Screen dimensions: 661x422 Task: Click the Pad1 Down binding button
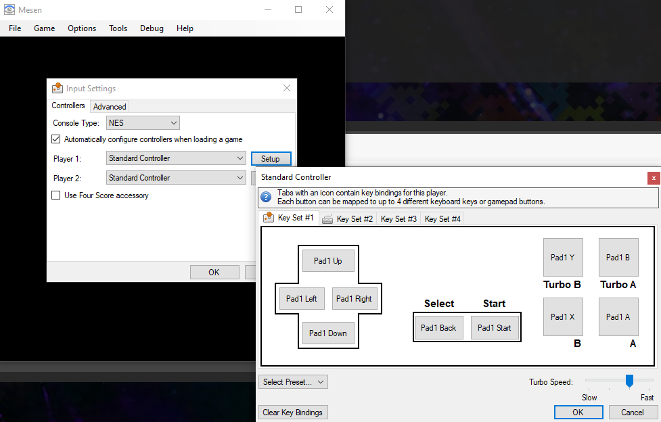[x=328, y=333]
